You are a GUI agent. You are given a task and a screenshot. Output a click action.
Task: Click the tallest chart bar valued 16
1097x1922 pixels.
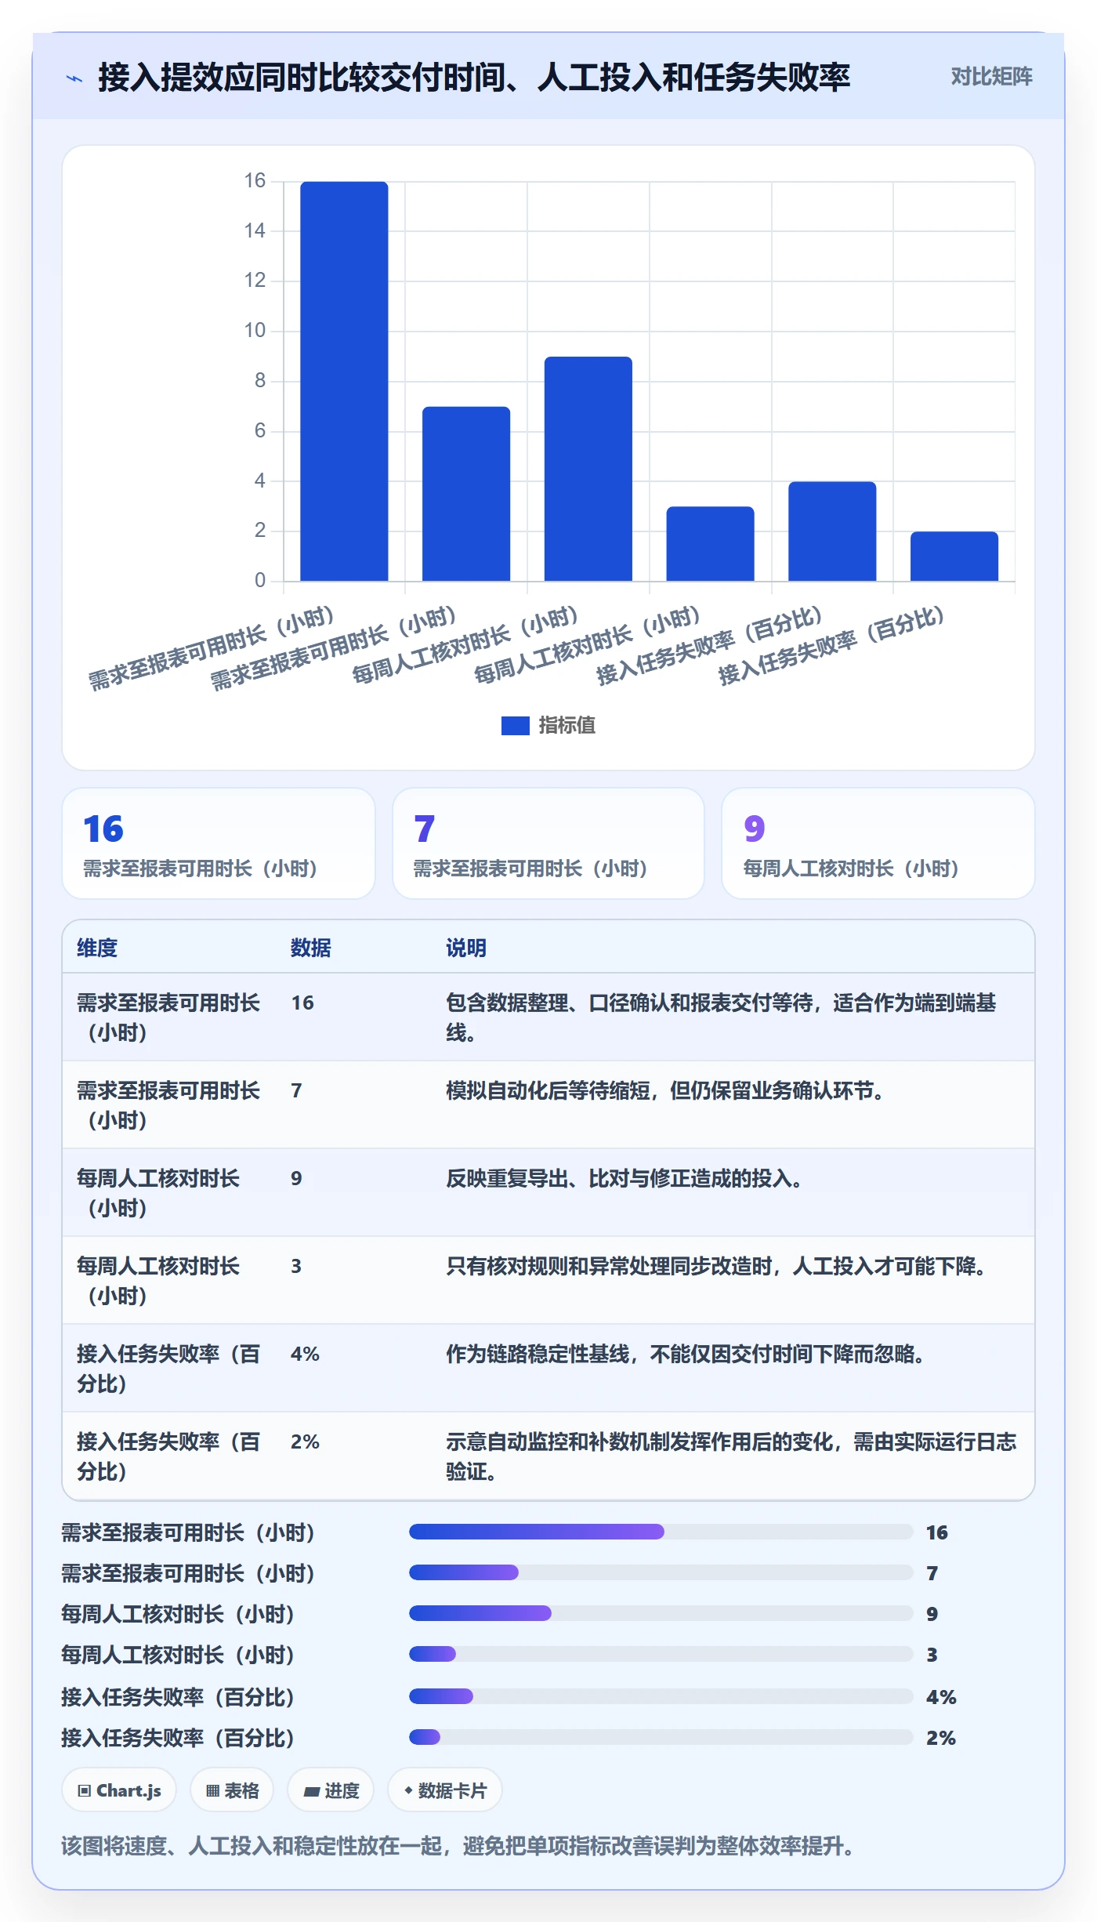click(x=344, y=381)
